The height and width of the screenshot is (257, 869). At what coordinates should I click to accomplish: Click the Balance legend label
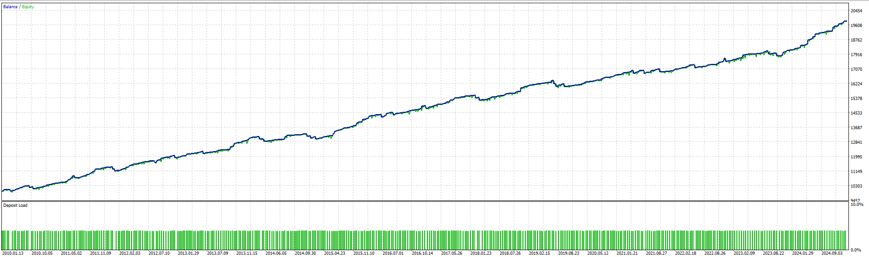click(x=11, y=7)
